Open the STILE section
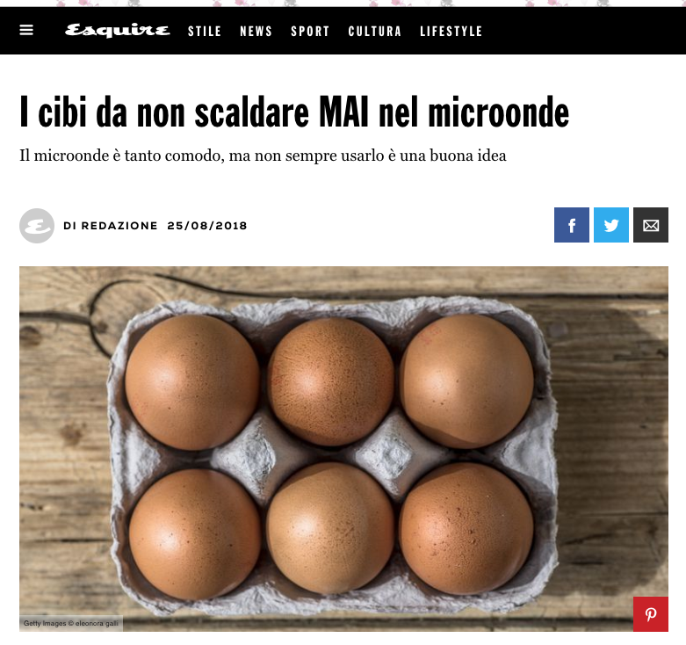The width and height of the screenshot is (686, 645). click(205, 32)
